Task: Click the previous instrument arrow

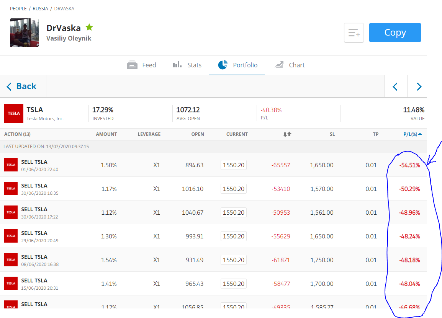Action: point(395,86)
